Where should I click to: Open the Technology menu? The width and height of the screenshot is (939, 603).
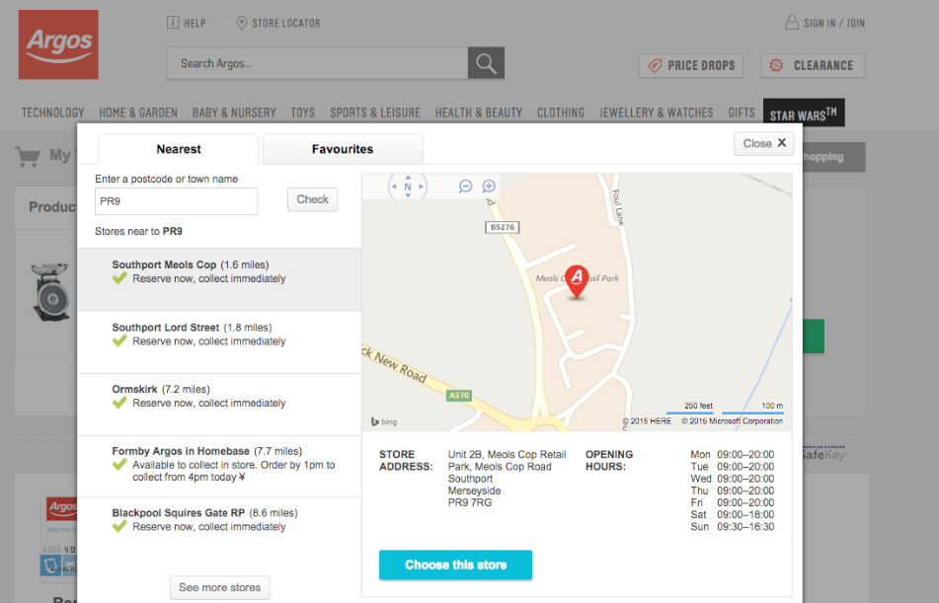[x=52, y=113]
